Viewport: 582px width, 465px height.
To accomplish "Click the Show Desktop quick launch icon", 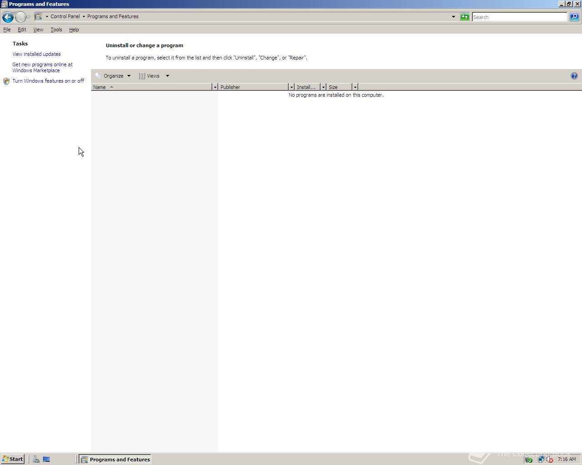I will point(46,459).
